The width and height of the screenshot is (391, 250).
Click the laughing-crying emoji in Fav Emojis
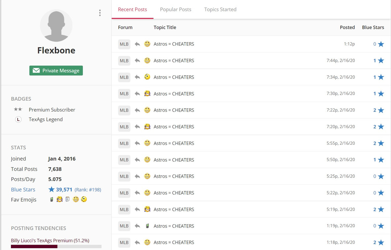point(59,199)
